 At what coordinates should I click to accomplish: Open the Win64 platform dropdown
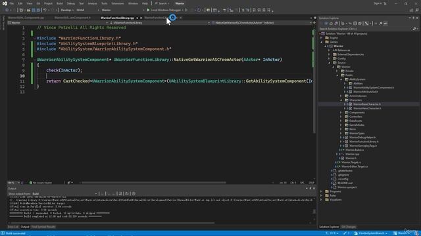point(87,10)
